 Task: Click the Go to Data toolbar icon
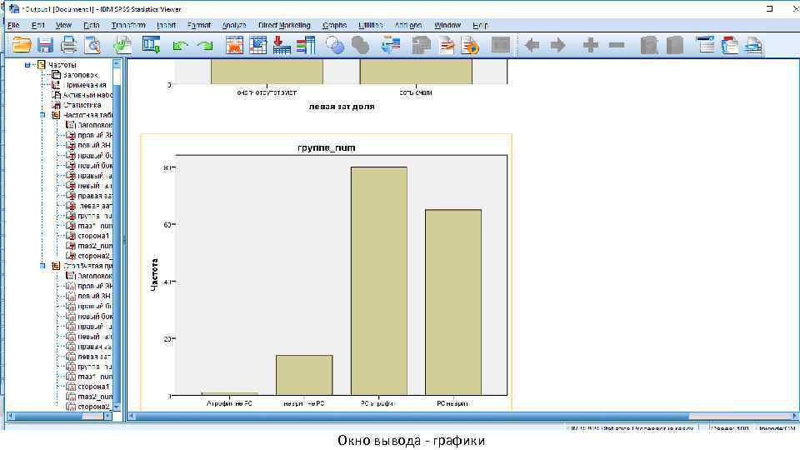[x=234, y=45]
